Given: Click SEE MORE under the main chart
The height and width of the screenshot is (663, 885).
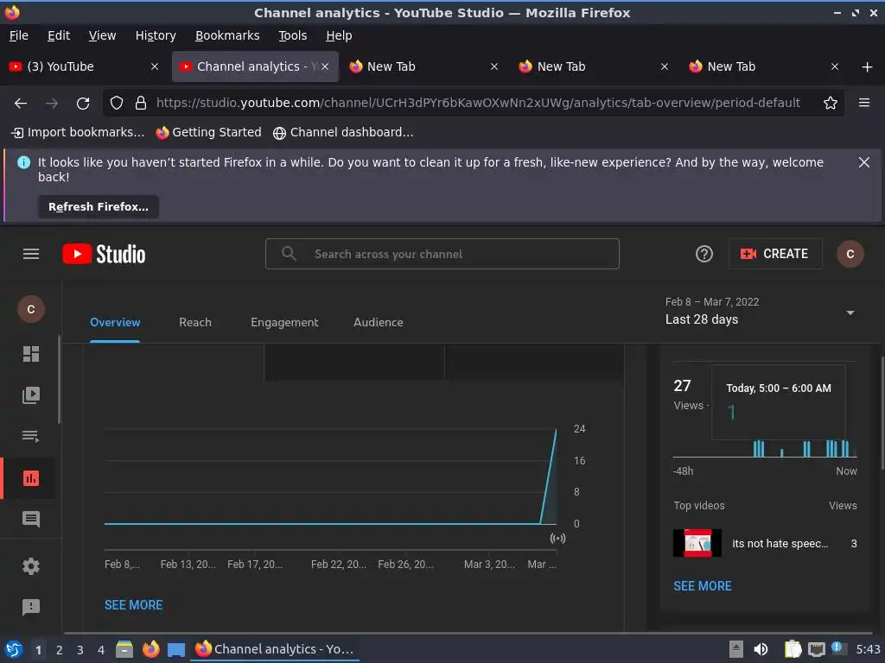Looking at the screenshot, I should click(x=133, y=605).
